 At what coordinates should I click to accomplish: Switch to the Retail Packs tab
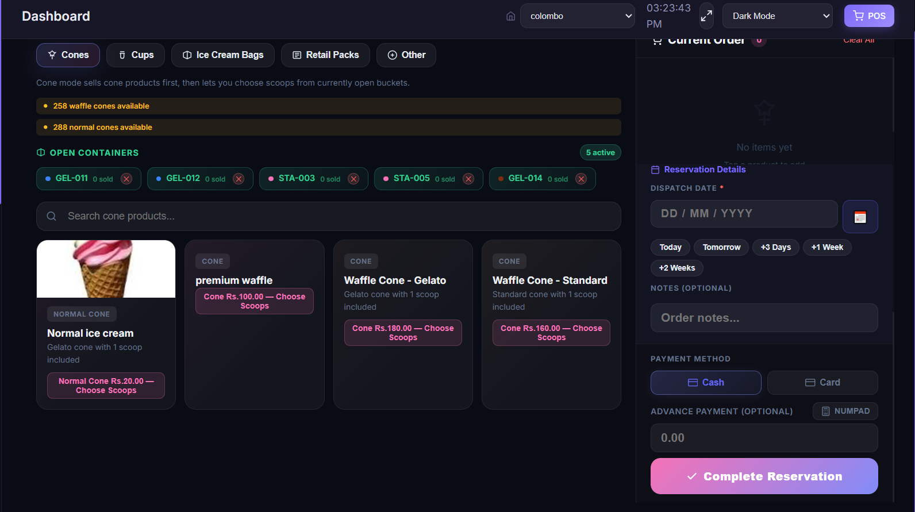(x=325, y=55)
